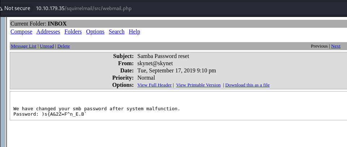The height and width of the screenshot is (147, 347).
Task: Open View Printable Version
Action: tap(198, 85)
